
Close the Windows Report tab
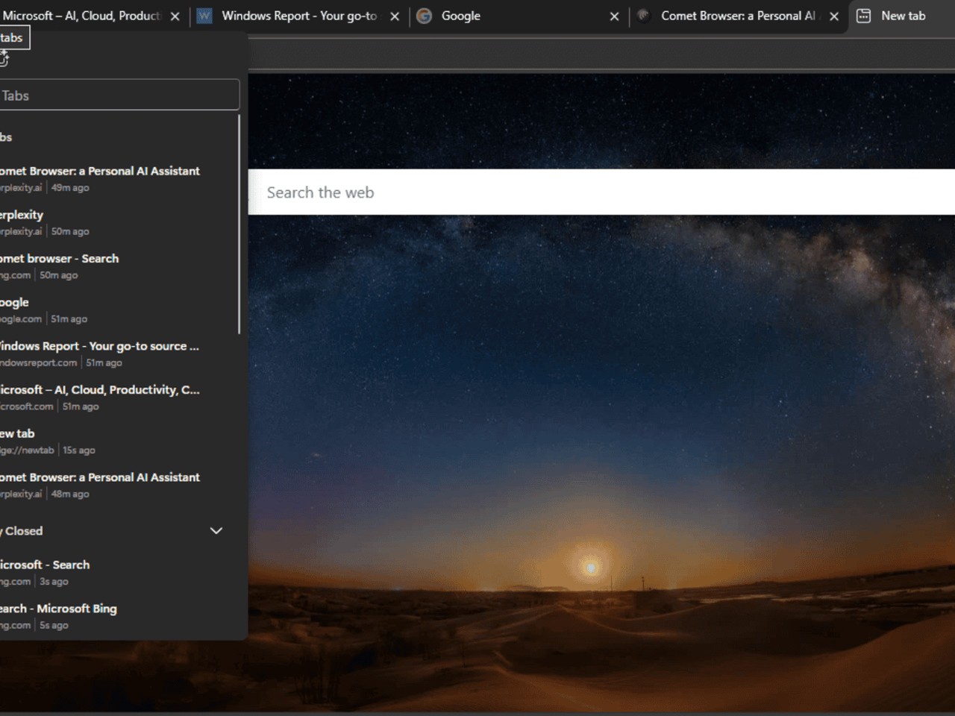tap(395, 16)
